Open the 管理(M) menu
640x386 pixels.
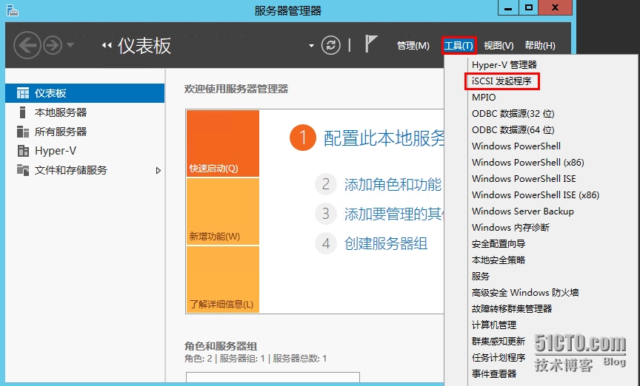click(413, 46)
